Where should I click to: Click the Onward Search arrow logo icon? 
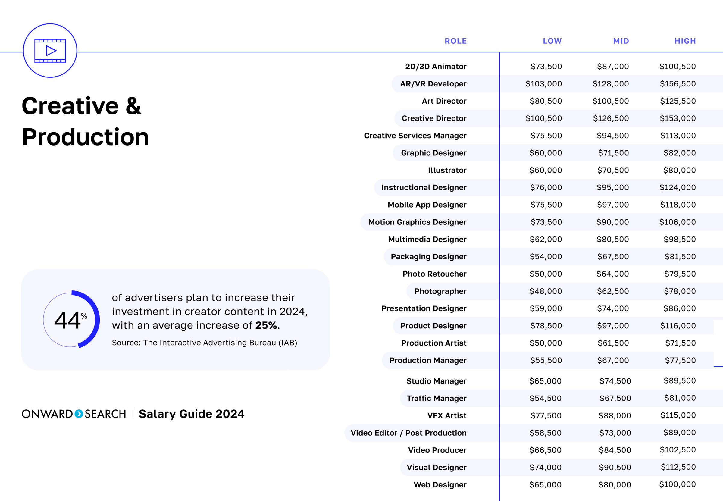[79, 414]
